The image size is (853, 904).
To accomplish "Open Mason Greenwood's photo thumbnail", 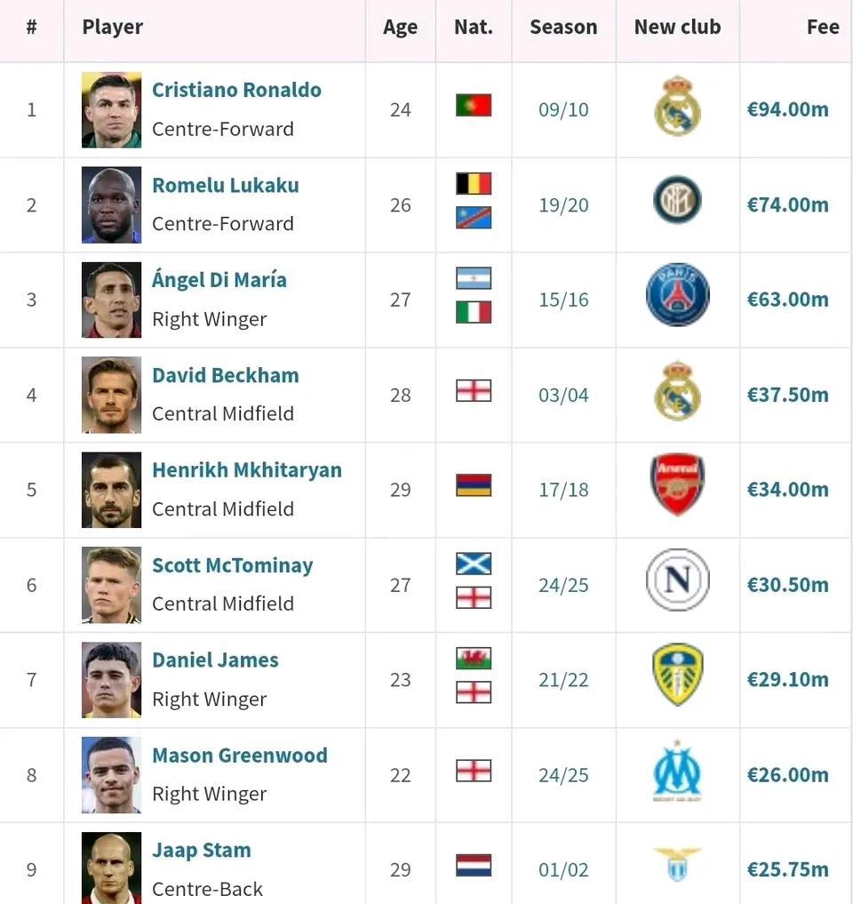I will click(x=111, y=775).
